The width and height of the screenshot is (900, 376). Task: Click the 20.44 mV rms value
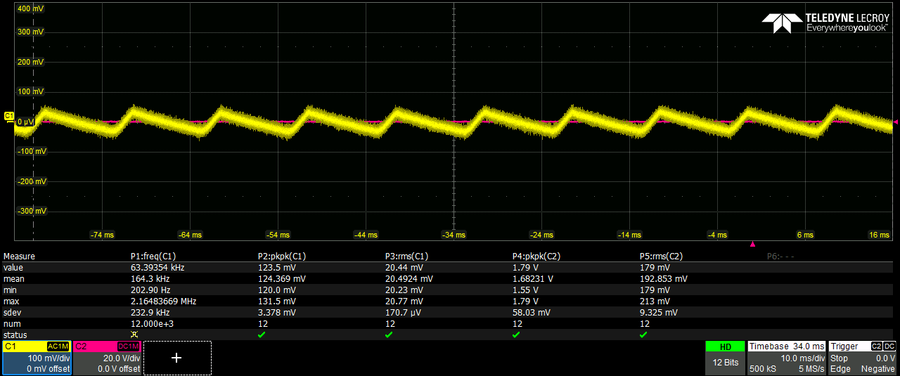404,268
